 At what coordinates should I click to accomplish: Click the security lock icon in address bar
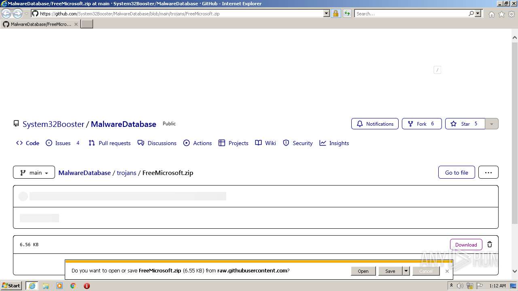pos(335,13)
